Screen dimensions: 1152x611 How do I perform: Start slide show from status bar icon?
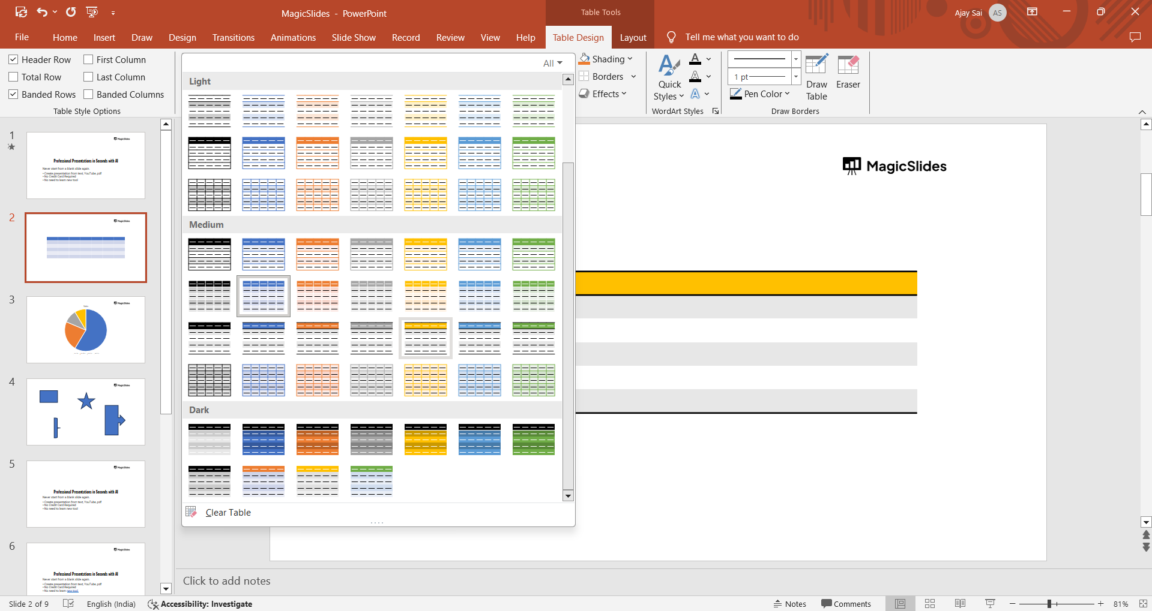(x=990, y=604)
